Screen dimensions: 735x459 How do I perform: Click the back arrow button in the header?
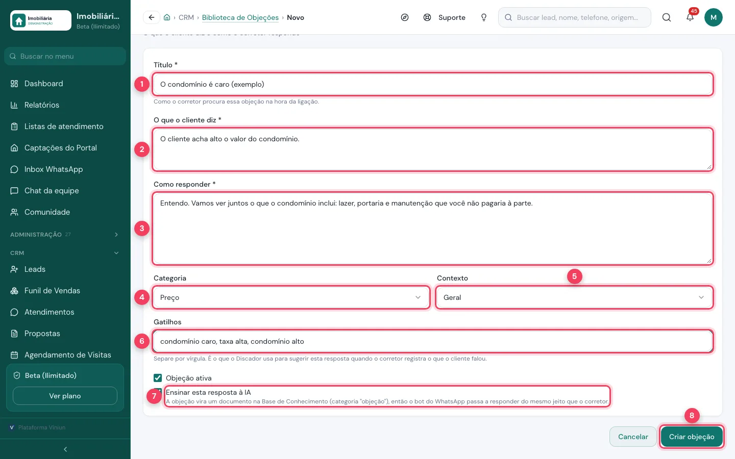(x=152, y=17)
